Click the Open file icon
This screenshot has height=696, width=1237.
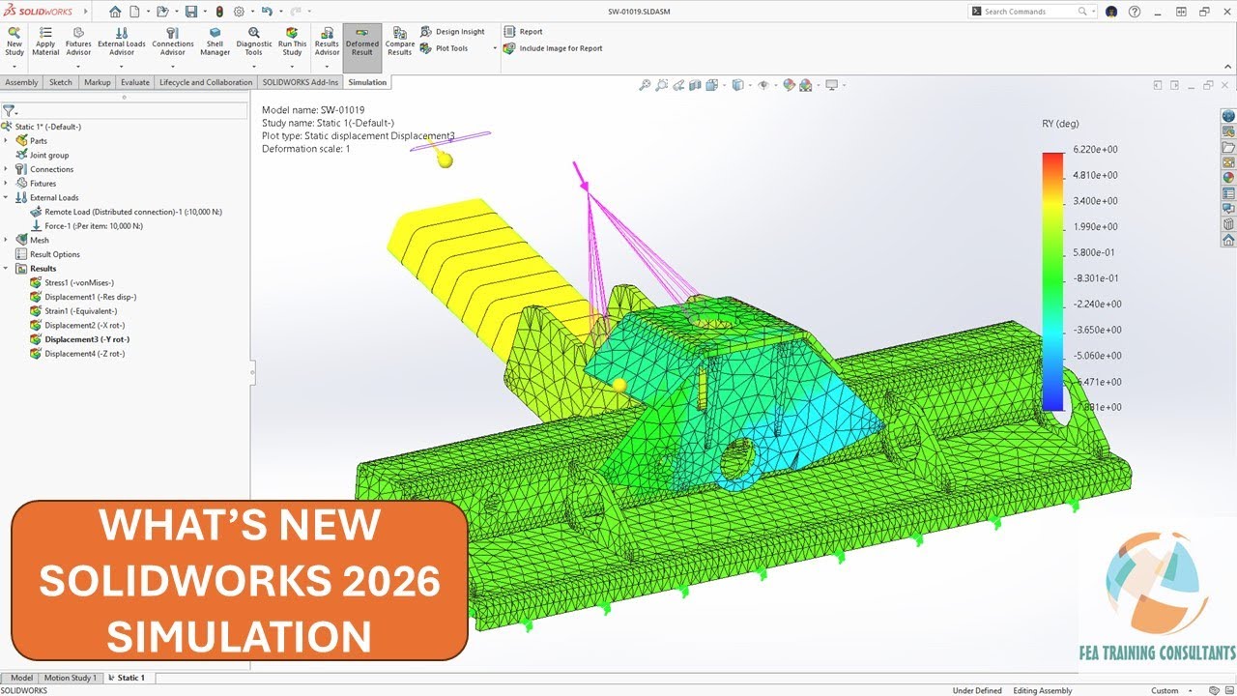tap(163, 12)
